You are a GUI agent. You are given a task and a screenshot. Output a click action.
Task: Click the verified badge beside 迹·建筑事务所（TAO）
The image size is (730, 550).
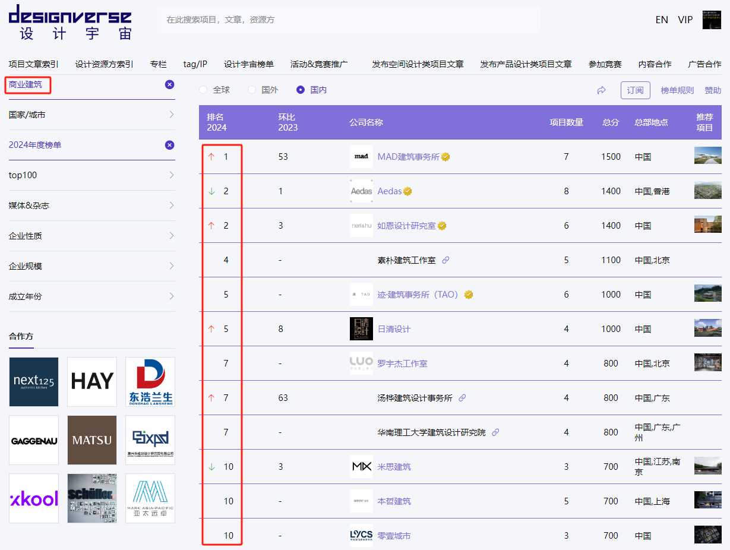coord(468,295)
